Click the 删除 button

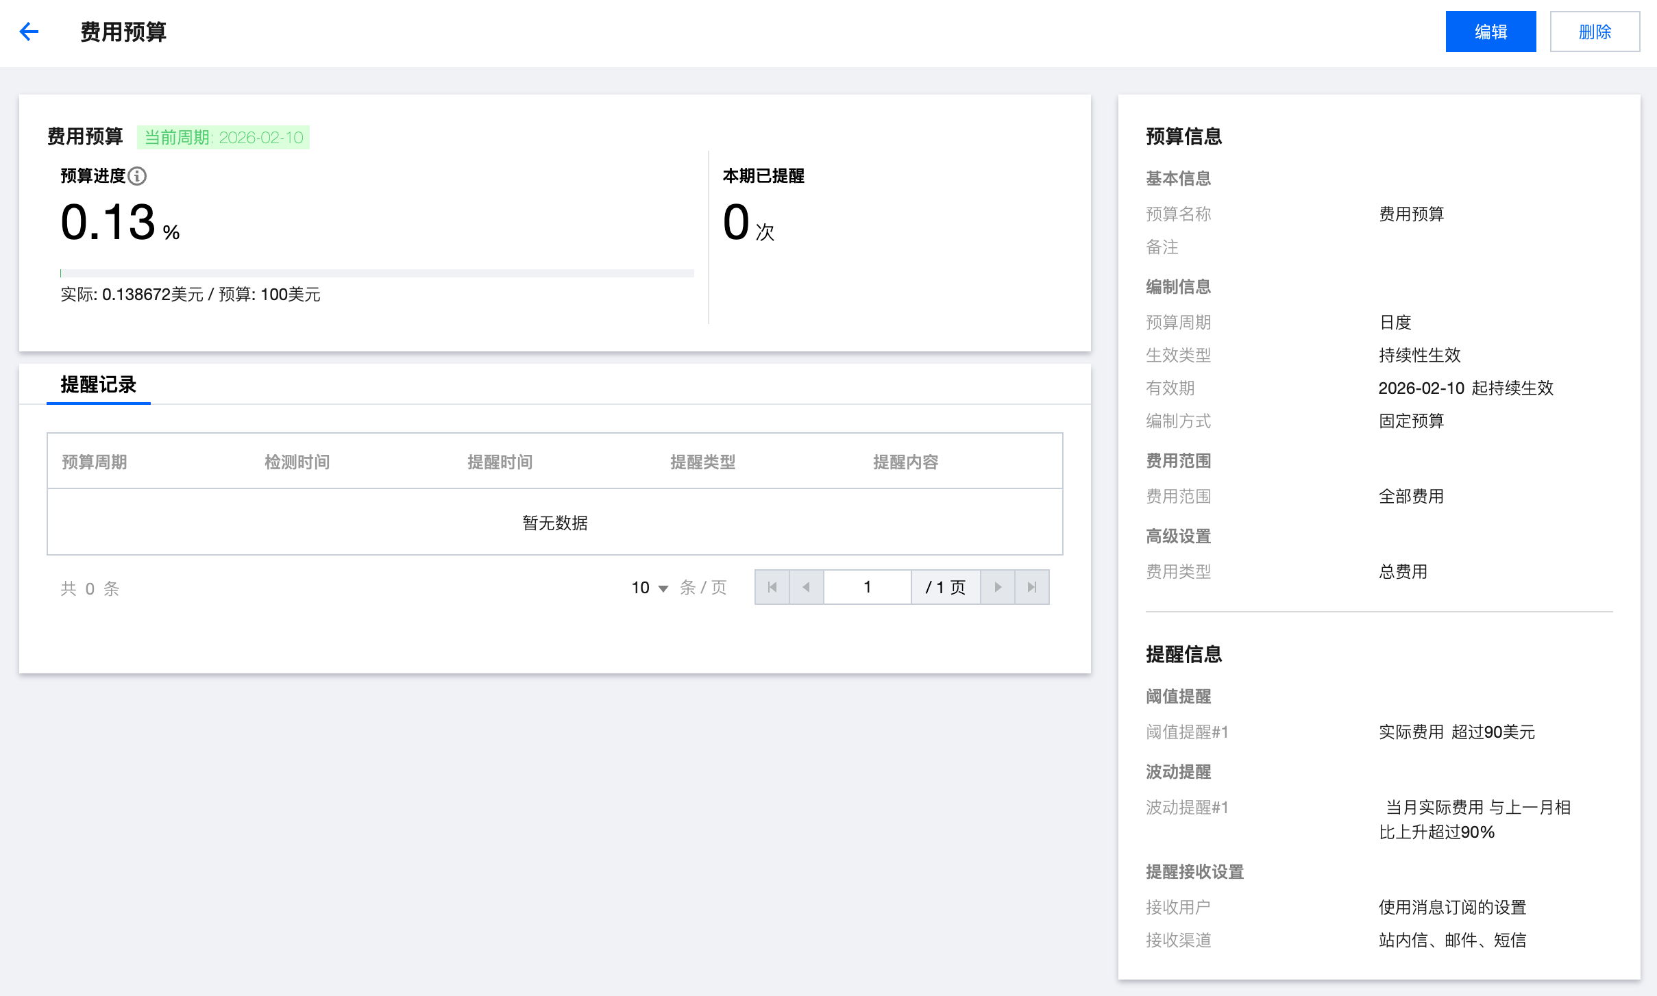tap(1595, 32)
